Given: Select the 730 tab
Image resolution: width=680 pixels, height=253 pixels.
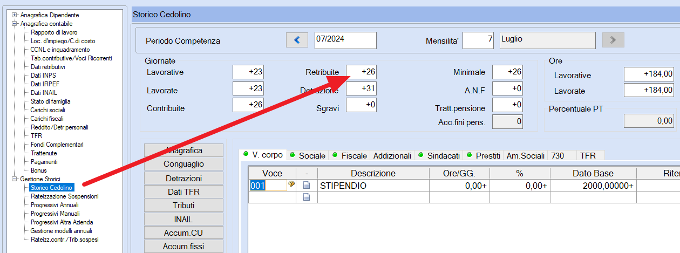Looking at the screenshot, I should (562, 155).
